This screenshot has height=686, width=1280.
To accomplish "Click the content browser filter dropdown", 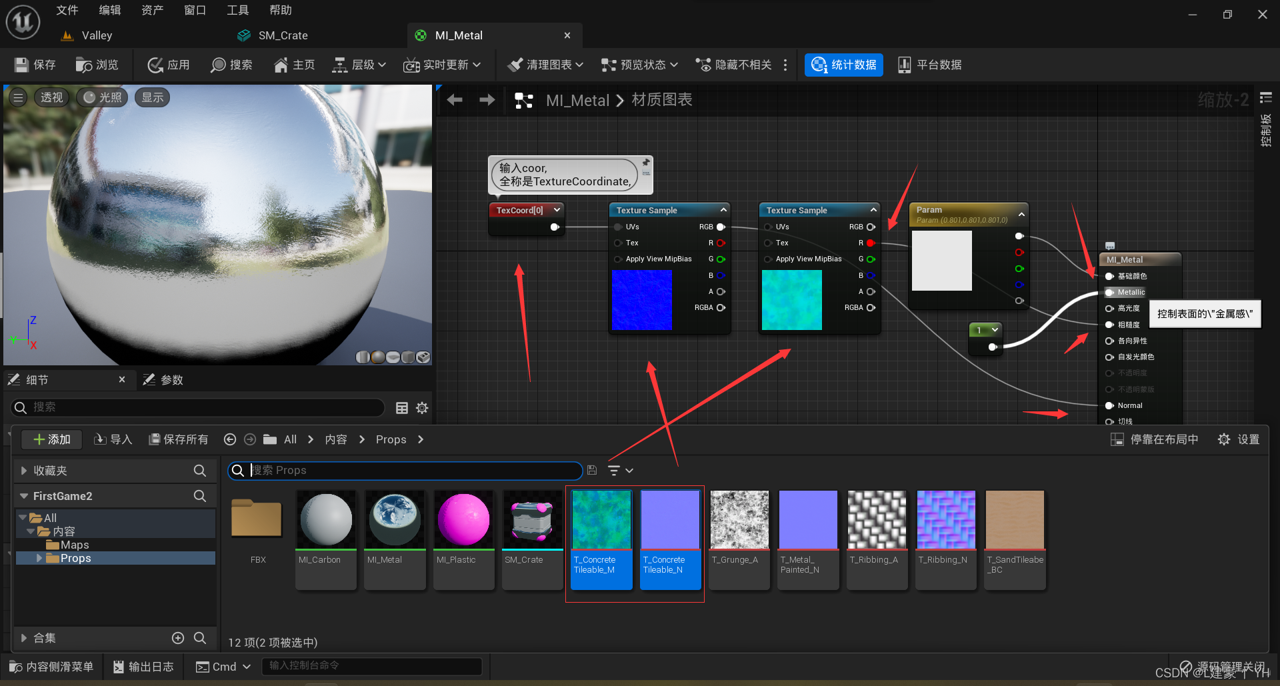I will pyautogui.click(x=620, y=471).
